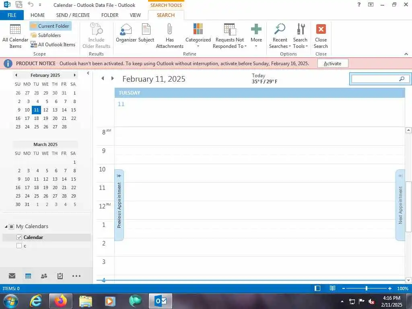Launch Firefox from taskbar

point(61,301)
